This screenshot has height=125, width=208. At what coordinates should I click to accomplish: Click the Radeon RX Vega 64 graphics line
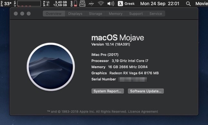coord(125,73)
